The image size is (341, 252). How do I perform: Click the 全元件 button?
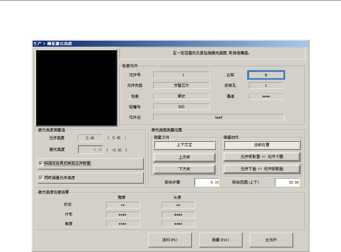(271, 240)
